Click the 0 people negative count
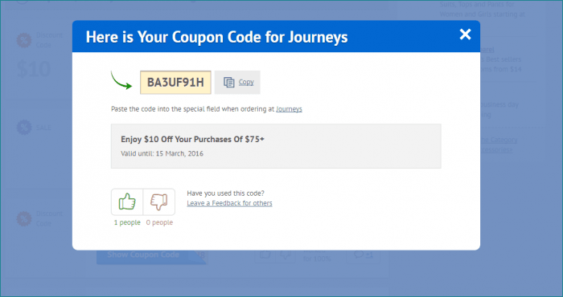 [159, 222]
